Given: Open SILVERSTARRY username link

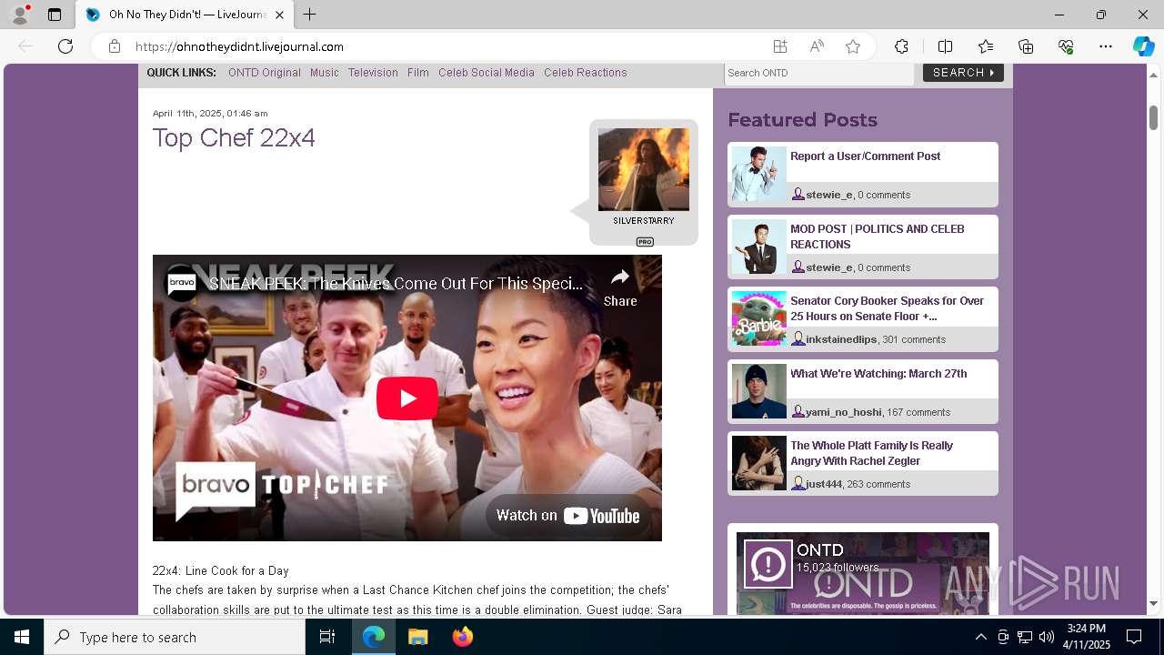Looking at the screenshot, I should [x=644, y=221].
